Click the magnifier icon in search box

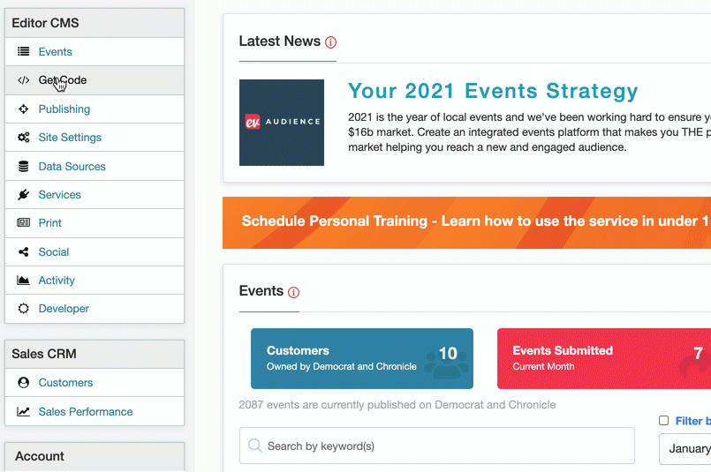(x=255, y=446)
